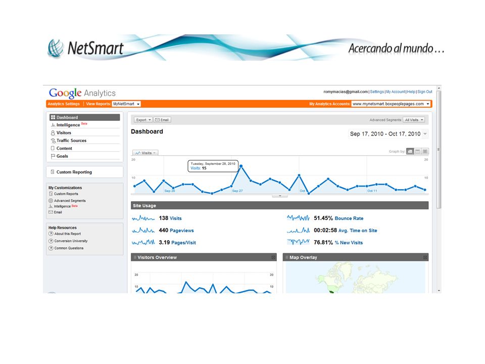Viewport: 485px width, 364px height.
Task: Open the Visitors report
Action: 64,133
